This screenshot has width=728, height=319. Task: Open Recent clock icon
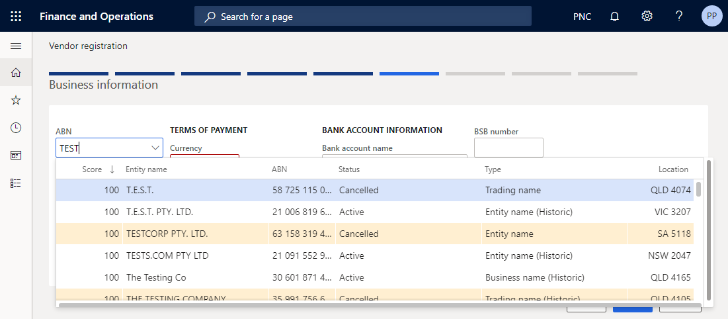[16, 128]
